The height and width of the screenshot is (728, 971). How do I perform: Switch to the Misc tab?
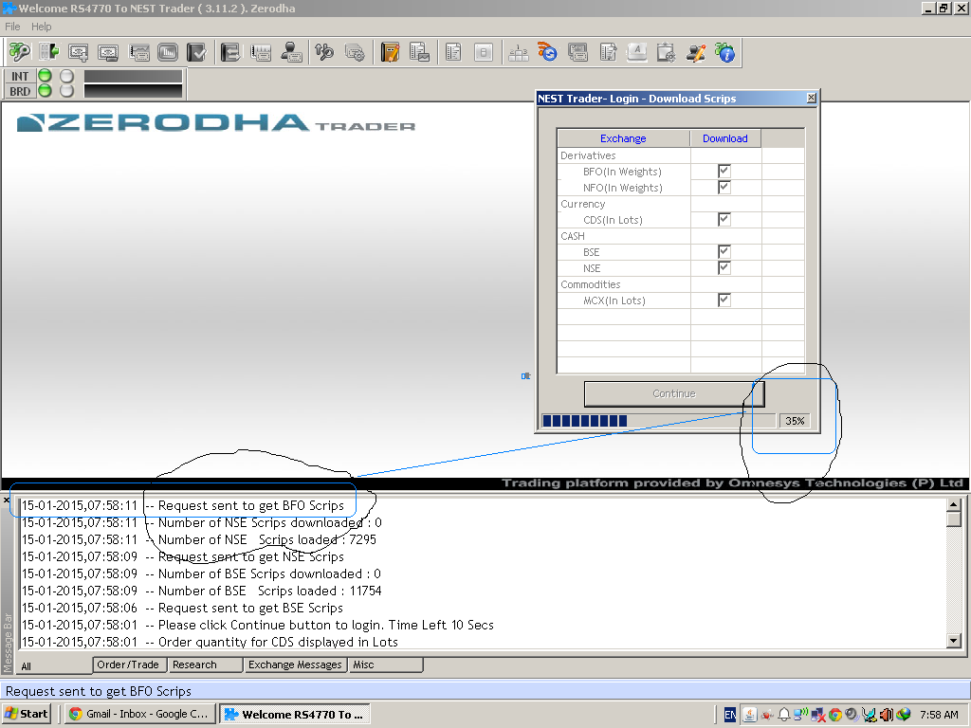point(386,664)
